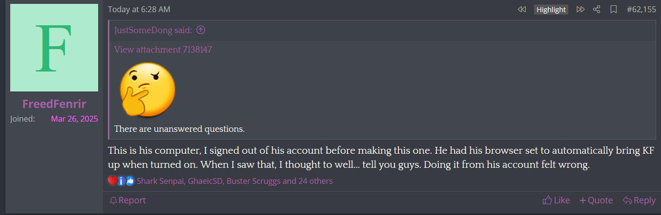Jump to previous highlighted post arrows
661x215 pixels.
(522, 10)
